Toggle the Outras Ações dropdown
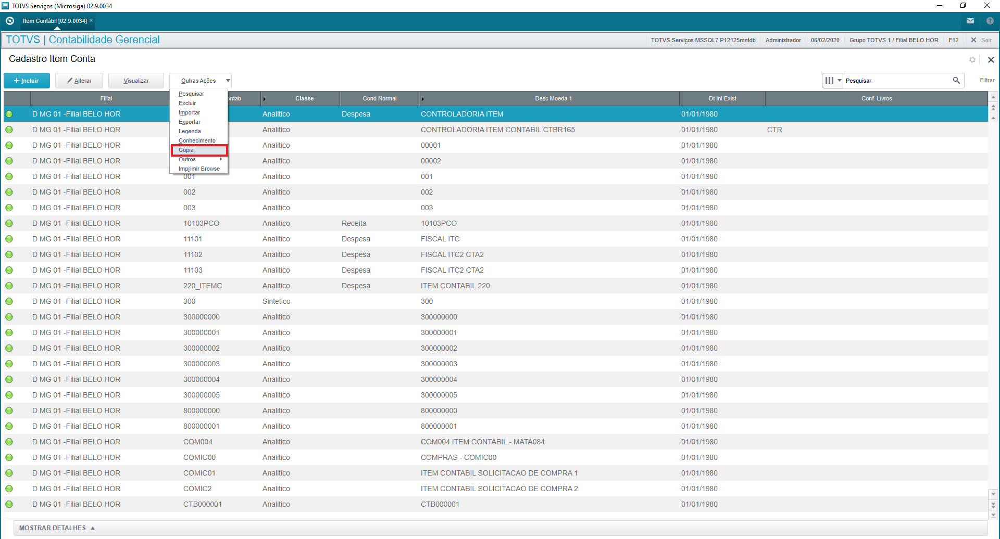 (x=201, y=81)
